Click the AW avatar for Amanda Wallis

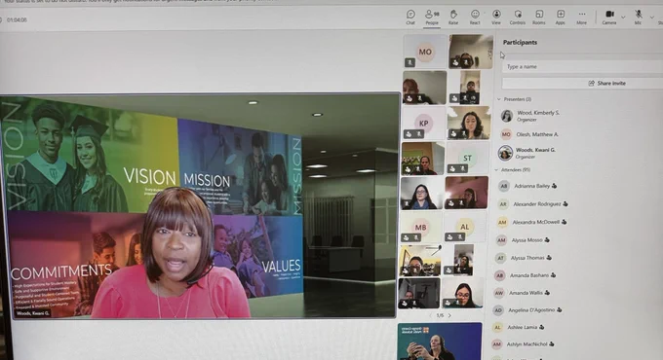tap(498, 293)
